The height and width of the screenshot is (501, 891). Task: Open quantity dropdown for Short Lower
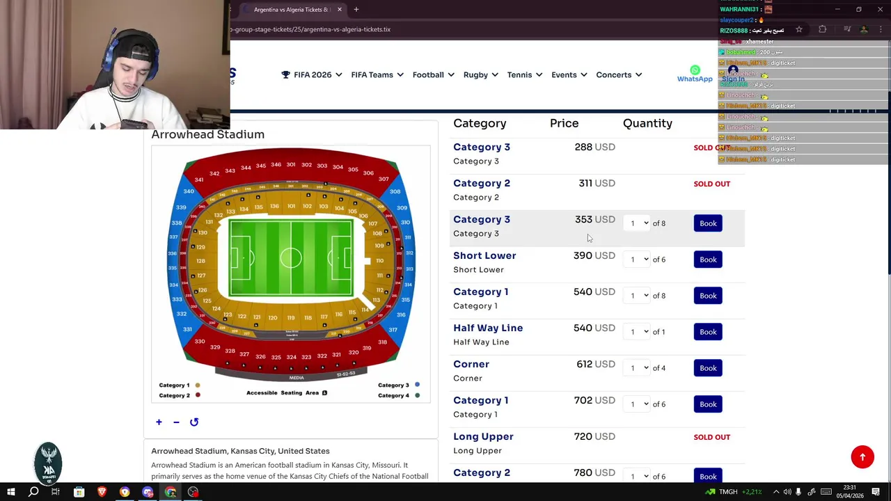(636, 260)
